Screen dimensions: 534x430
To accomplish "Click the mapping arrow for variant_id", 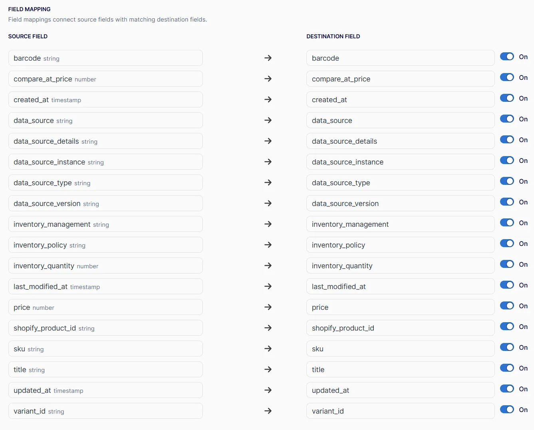I will point(268,411).
